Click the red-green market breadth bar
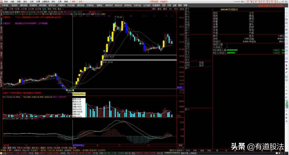This screenshot has height=155, width=289. pyautogui.click(x=172, y=153)
